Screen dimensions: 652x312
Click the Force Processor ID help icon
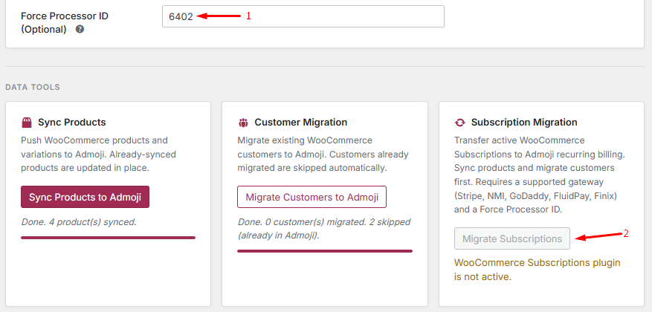(80, 30)
